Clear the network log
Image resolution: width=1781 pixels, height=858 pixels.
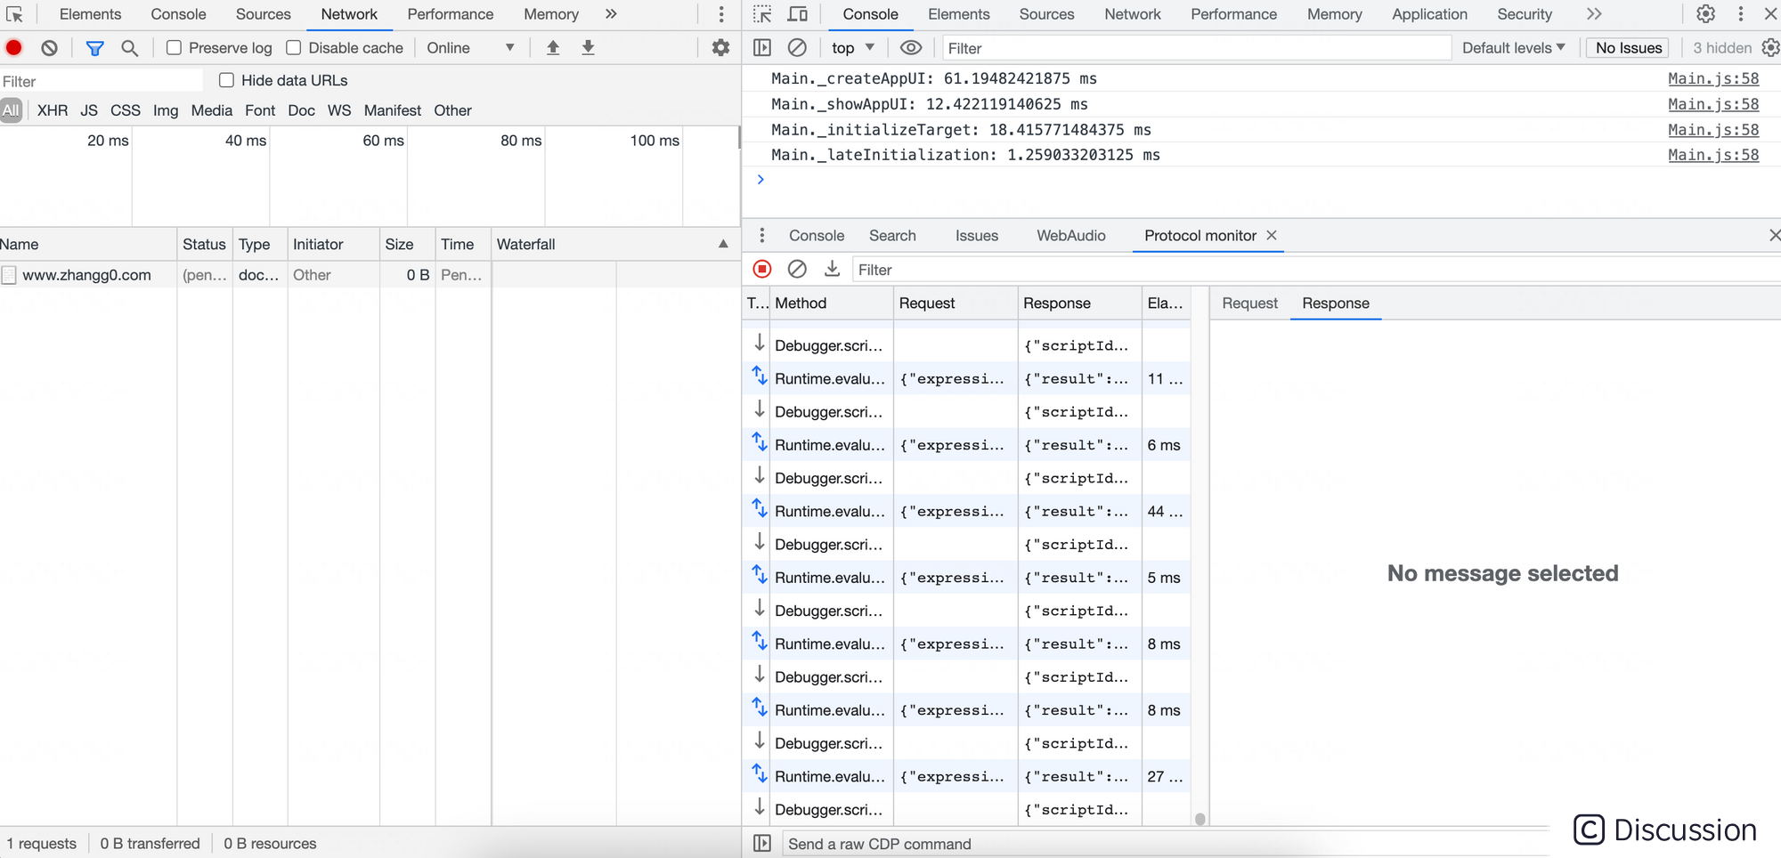click(x=50, y=48)
